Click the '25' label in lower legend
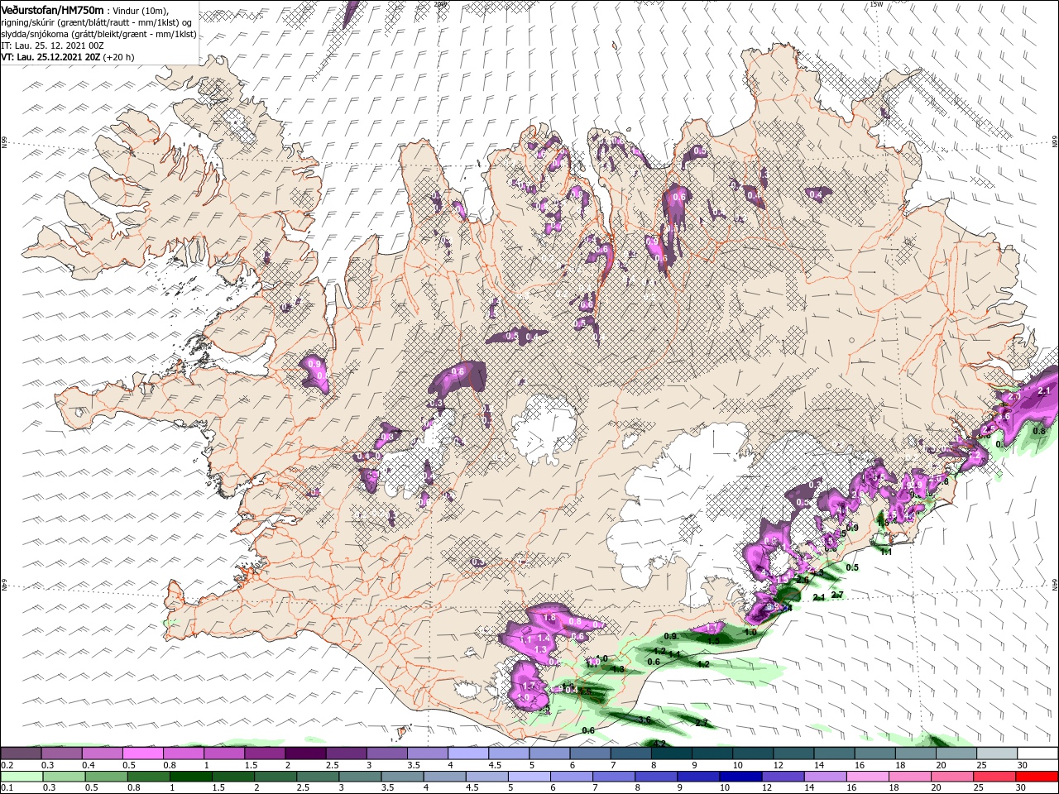 977,788
